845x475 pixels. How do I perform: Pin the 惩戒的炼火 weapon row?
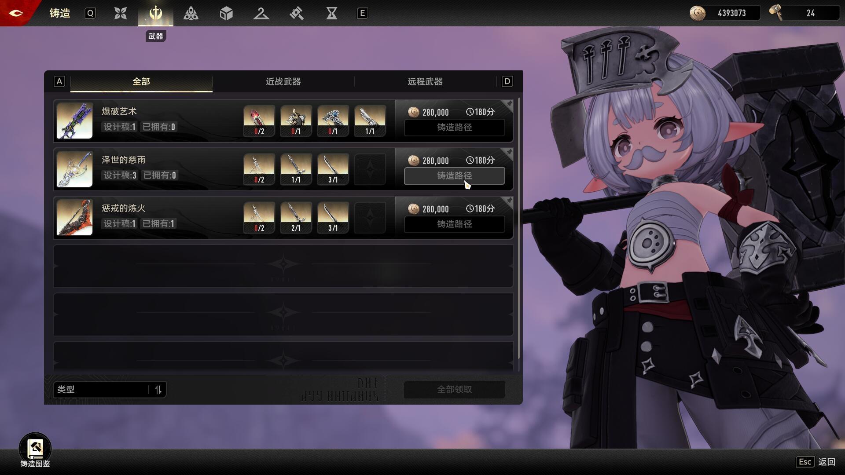509,201
